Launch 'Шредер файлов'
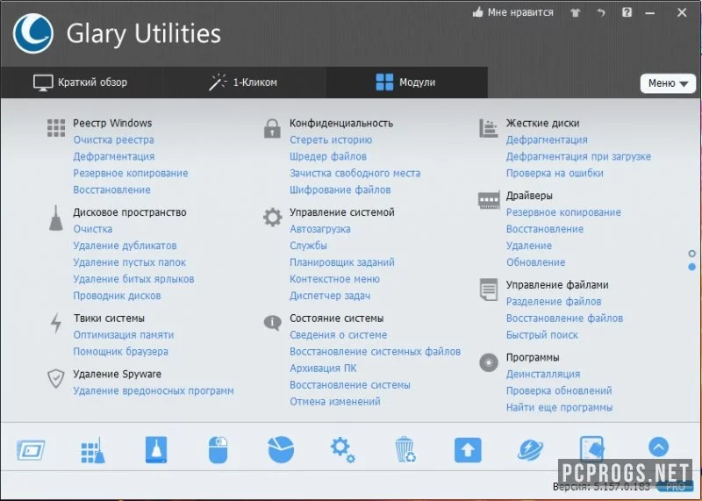Image resolution: width=702 pixels, height=501 pixels. [328, 157]
